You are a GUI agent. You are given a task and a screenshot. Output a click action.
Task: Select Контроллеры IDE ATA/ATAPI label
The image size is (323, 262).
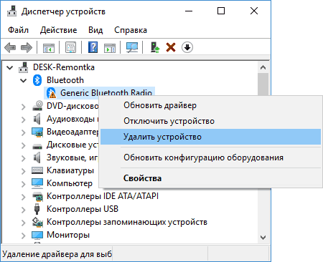coord(103,196)
